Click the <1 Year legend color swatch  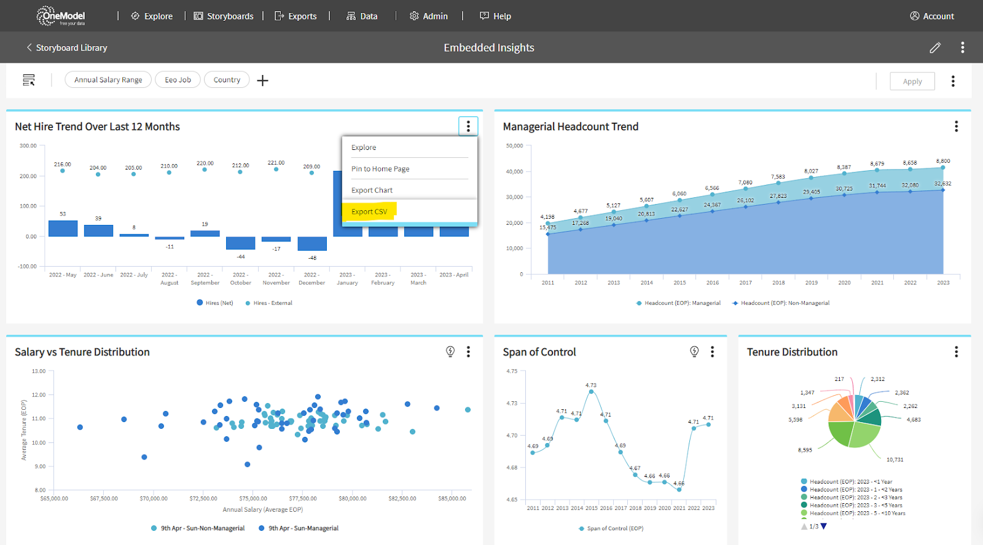[x=804, y=482]
